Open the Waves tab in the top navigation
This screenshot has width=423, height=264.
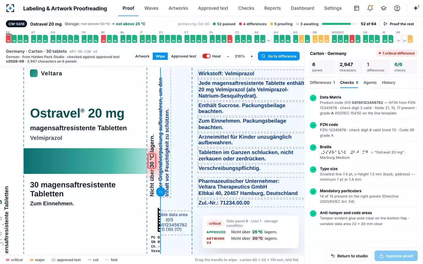pyautogui.click(x=151, y=8)
